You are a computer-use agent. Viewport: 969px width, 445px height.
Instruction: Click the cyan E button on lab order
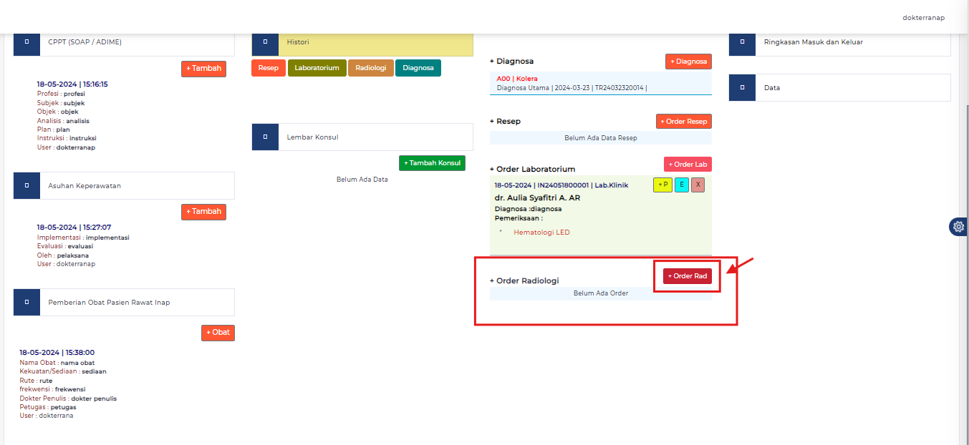pyautogui.click(x=681, y=185)
